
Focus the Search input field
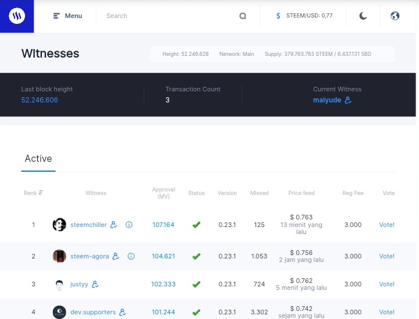[x=171, y=16]
